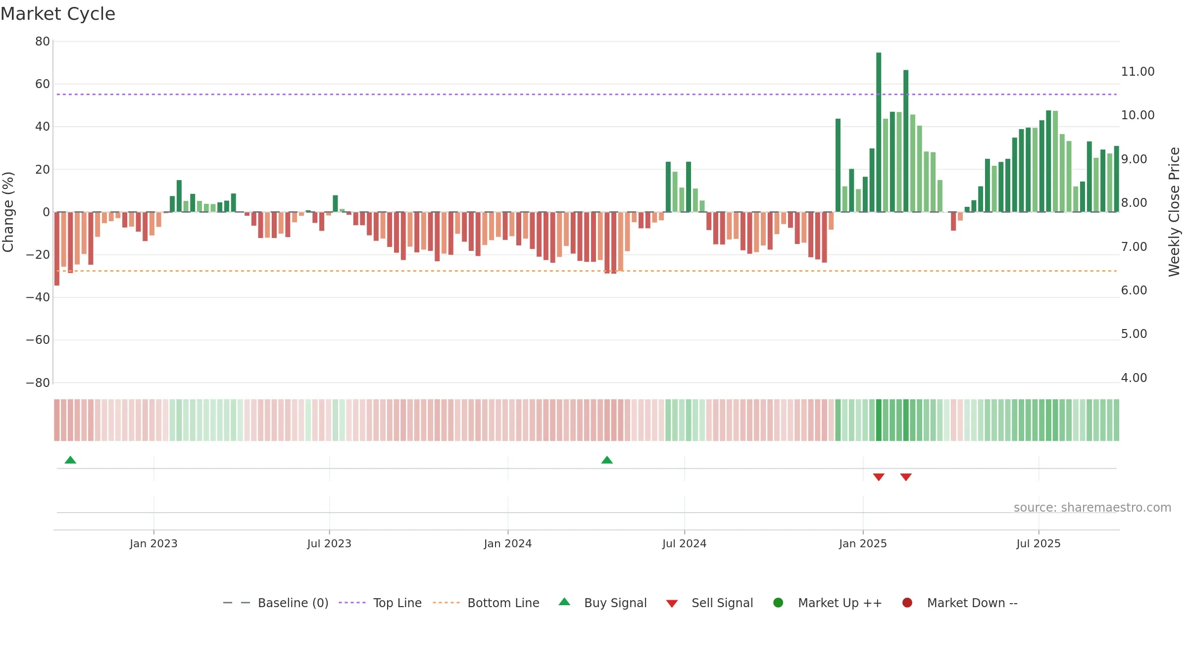Click the first sell signal marker after Jan 2025

click(x=879, y=477)
